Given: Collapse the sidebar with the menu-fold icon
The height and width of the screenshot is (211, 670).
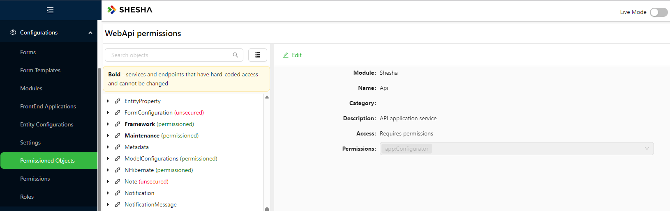Looking at the screenshot, I should click(50, 10).
